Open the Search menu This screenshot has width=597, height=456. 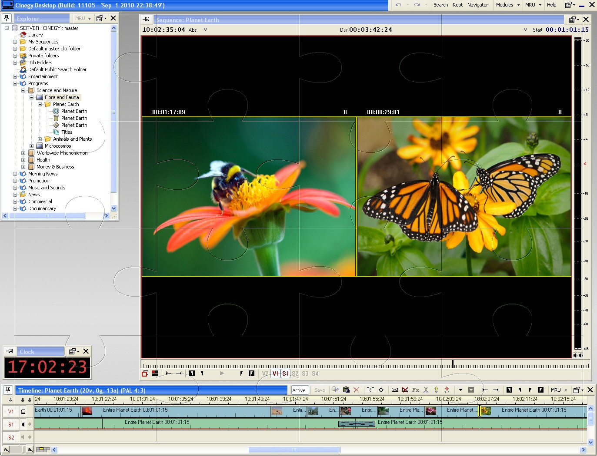(x=440, y=5)
